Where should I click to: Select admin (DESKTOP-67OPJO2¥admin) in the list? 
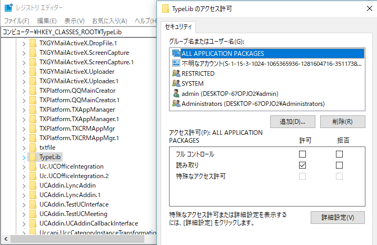click(267, 94)
